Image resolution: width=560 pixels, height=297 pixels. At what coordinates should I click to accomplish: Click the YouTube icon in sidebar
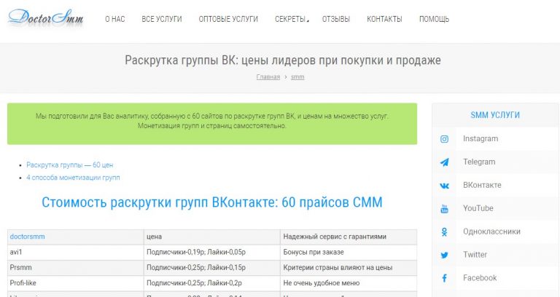444,209
